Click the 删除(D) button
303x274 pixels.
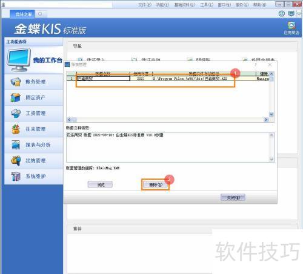coord(156,184)
